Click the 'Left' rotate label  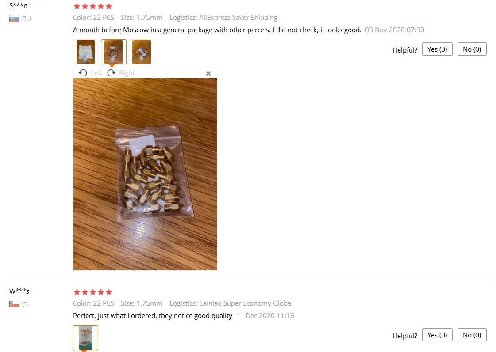coord(96,73)
